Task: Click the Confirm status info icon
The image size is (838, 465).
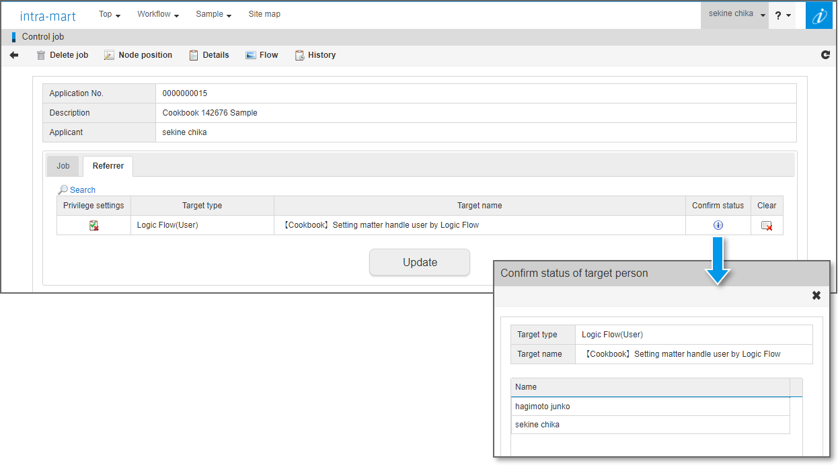Action: (718, 225)
